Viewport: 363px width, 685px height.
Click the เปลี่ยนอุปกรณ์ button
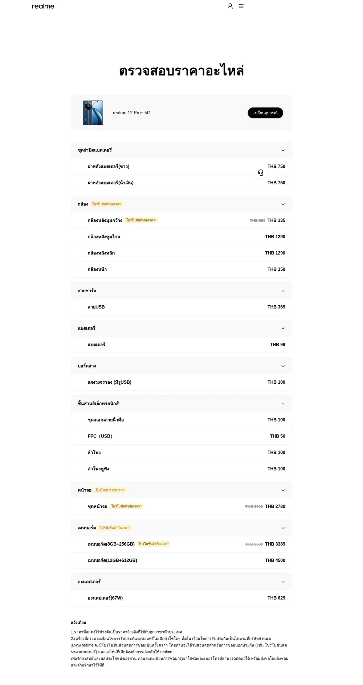click(265, 113)
